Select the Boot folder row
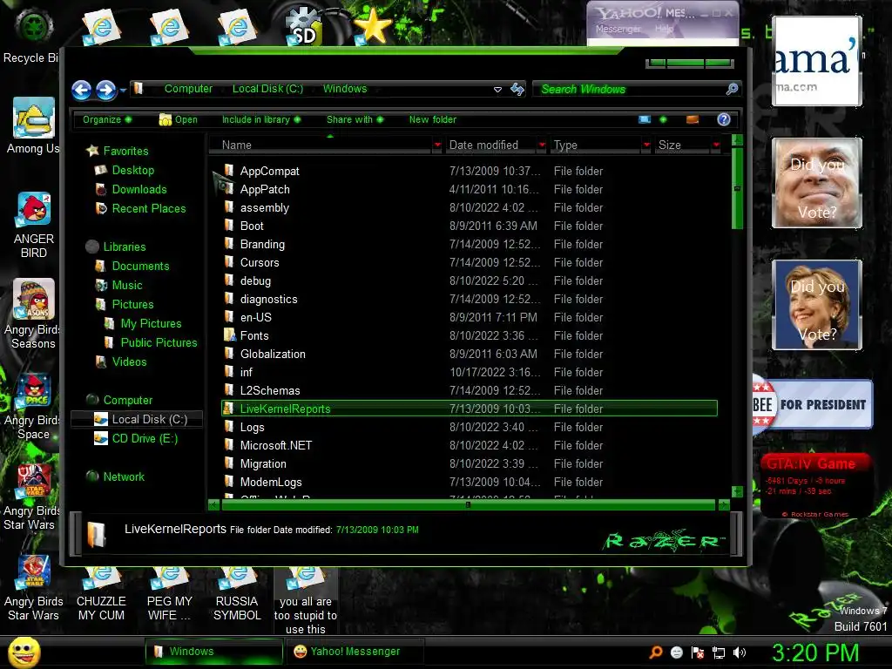The image size is (892, 669). 470,226
